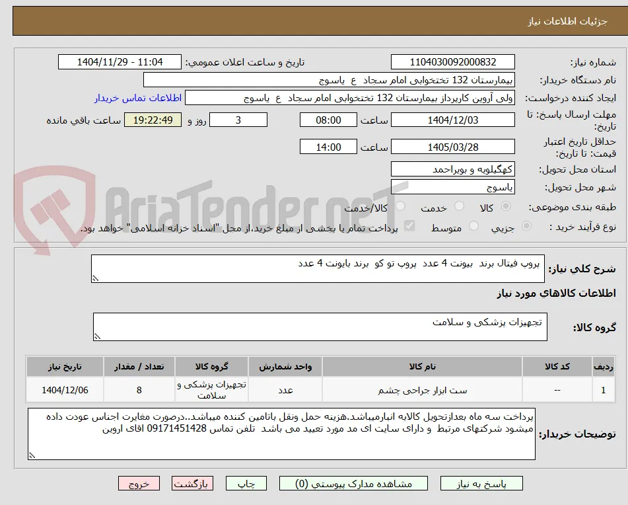Click the تاریخ نیاز column header

click(x=65, y=367)
